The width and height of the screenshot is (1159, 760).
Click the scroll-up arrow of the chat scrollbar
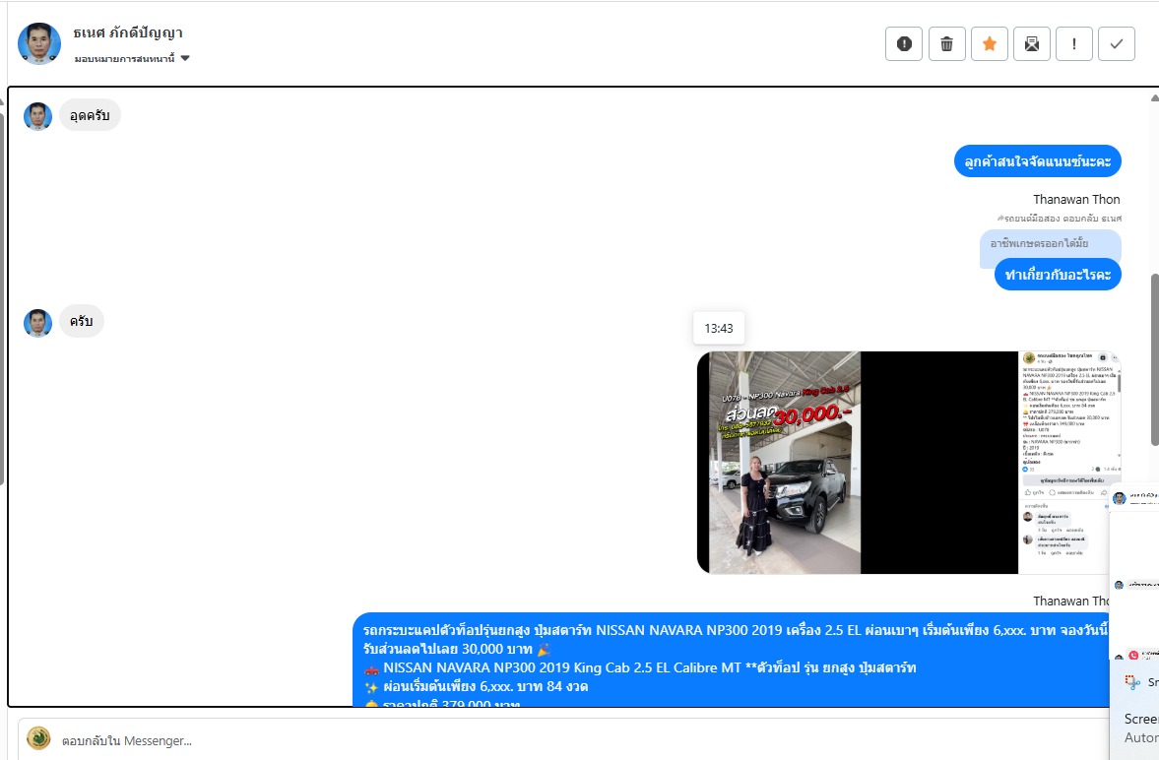(1154, 97)
